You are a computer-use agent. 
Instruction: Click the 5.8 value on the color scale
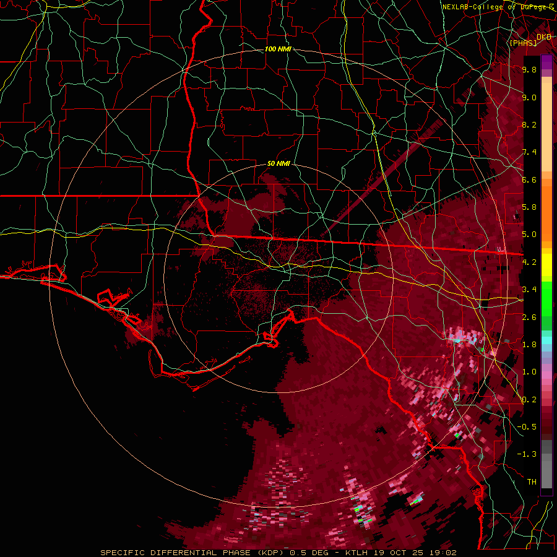coord(529,207)
